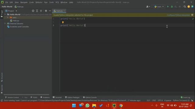The image size is (195, 109).
Task: Open the Terminal tool window
Action: tap(57, 97)
